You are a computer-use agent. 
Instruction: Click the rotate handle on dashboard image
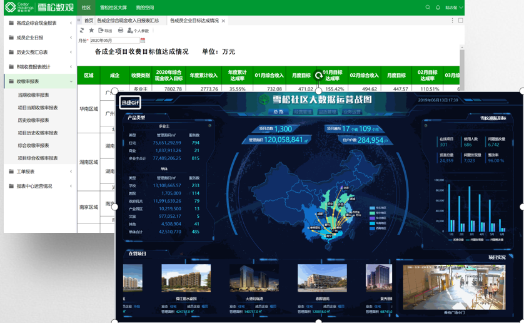tap(319, 75)
